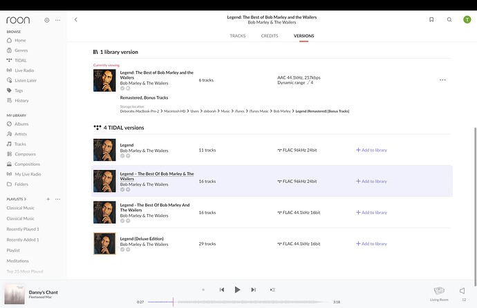This screenshot has width=477, height=308.
Task: Open the settings gear icon
Action: coord(46,20)
